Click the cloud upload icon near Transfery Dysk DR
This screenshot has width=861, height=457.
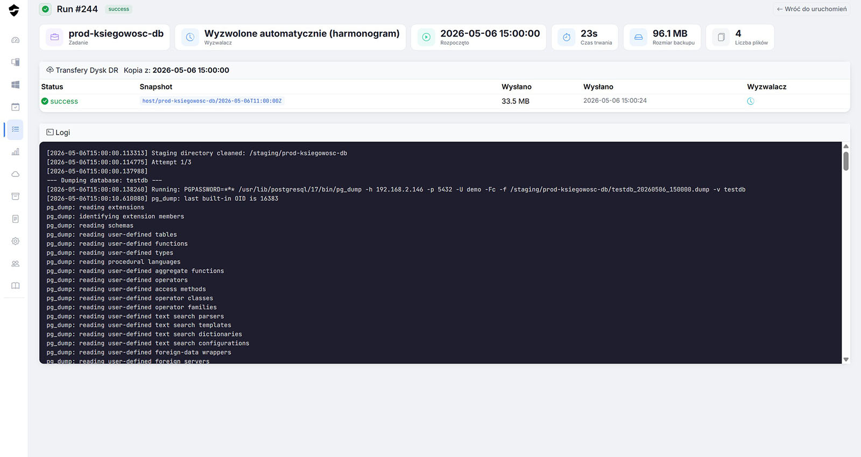click(x=50, y=70)
